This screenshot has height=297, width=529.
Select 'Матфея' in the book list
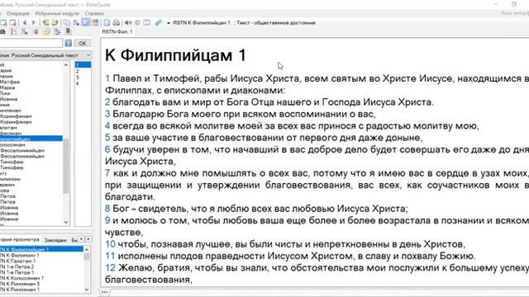click(10, 82)
